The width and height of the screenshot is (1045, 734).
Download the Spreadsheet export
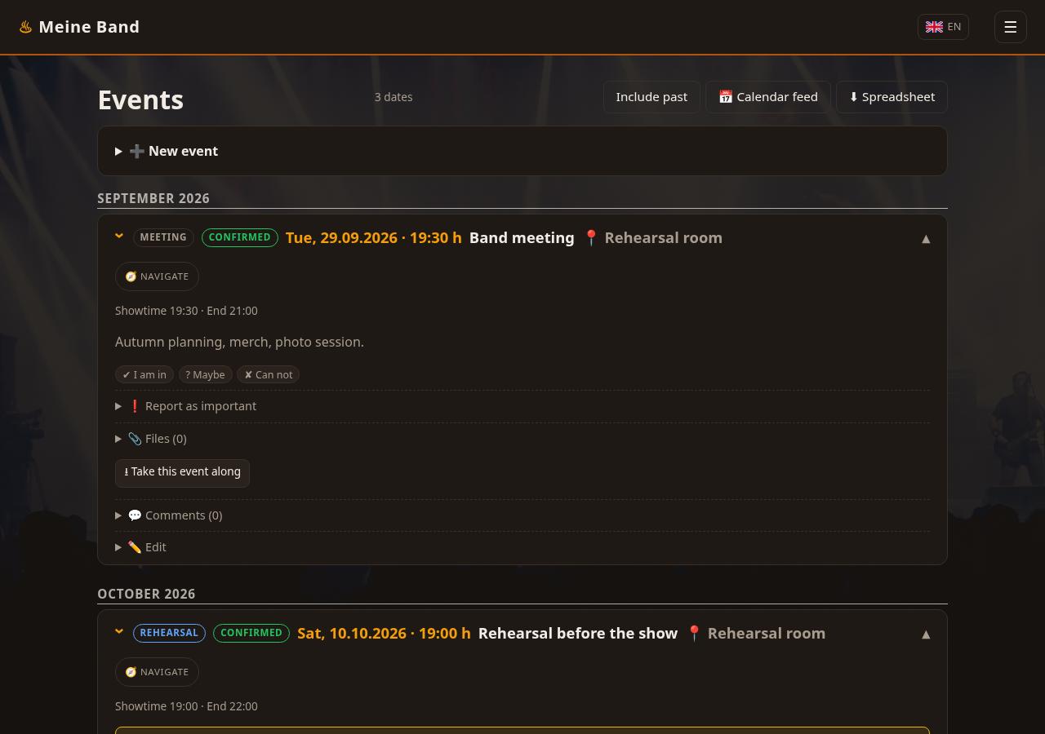892,97
